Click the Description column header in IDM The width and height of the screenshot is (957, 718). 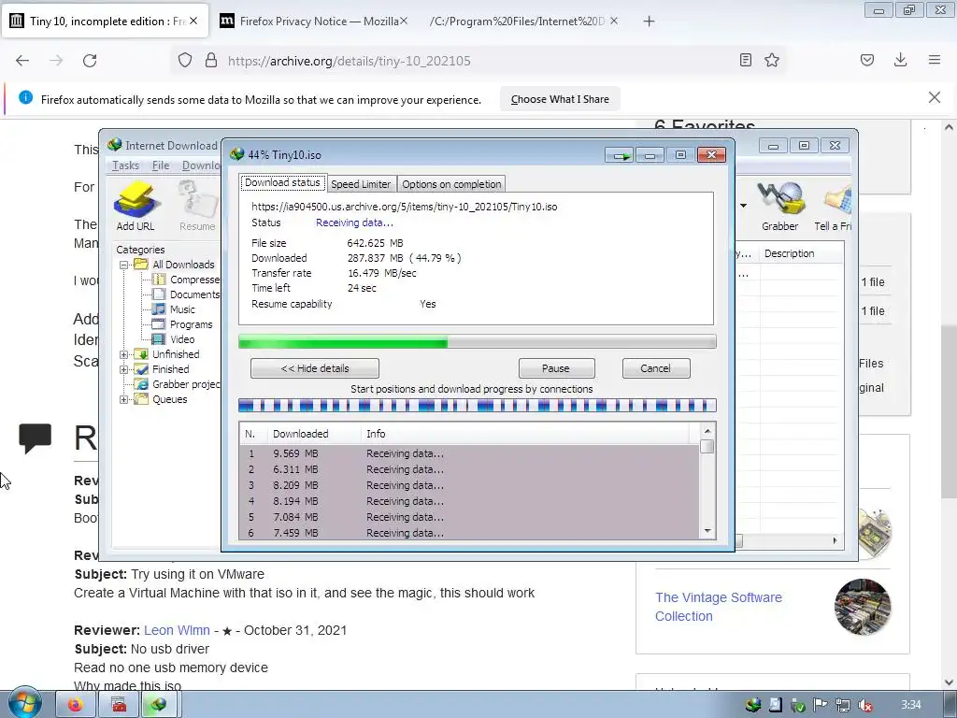801,253
